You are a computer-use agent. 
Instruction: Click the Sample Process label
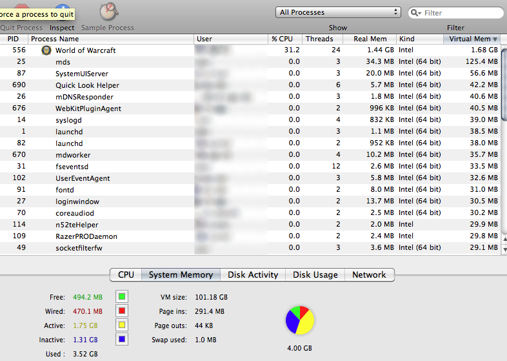[x=107, y=28]
